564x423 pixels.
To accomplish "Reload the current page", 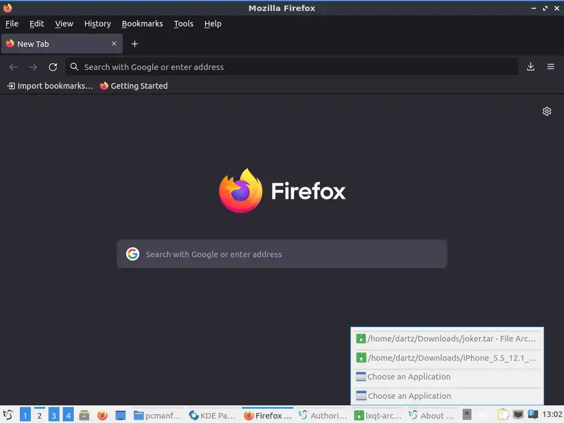I will tap(53, 67).
